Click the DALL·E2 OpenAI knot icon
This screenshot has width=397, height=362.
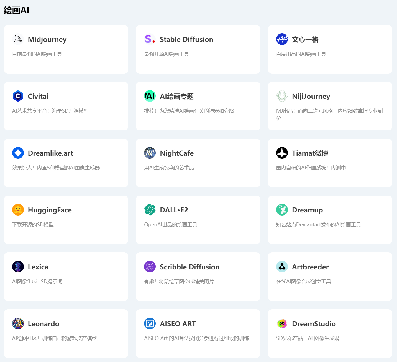click(x=150, y=210)
